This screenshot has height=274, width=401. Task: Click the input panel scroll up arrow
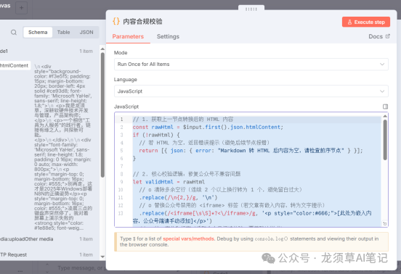pyautogui.click(x=102, y=49)
